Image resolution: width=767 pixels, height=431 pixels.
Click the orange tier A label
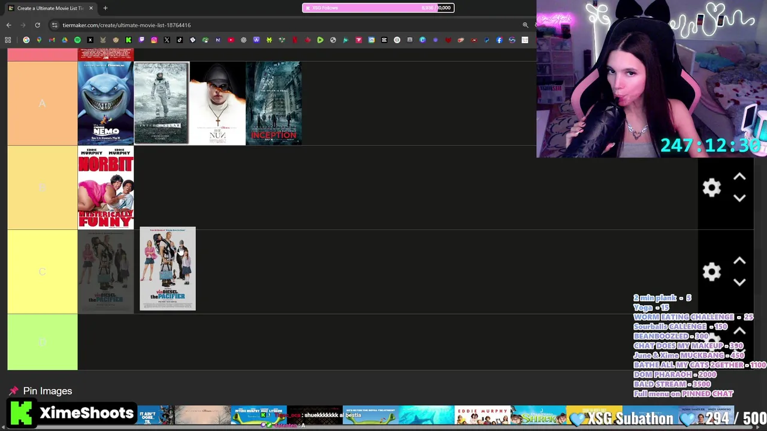pyautogui.click(x=43, y=103)
